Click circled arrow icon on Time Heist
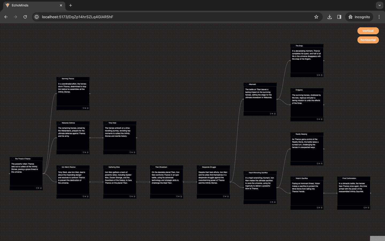This screenshot has width=385, height=241. click(x=134, y=152)
